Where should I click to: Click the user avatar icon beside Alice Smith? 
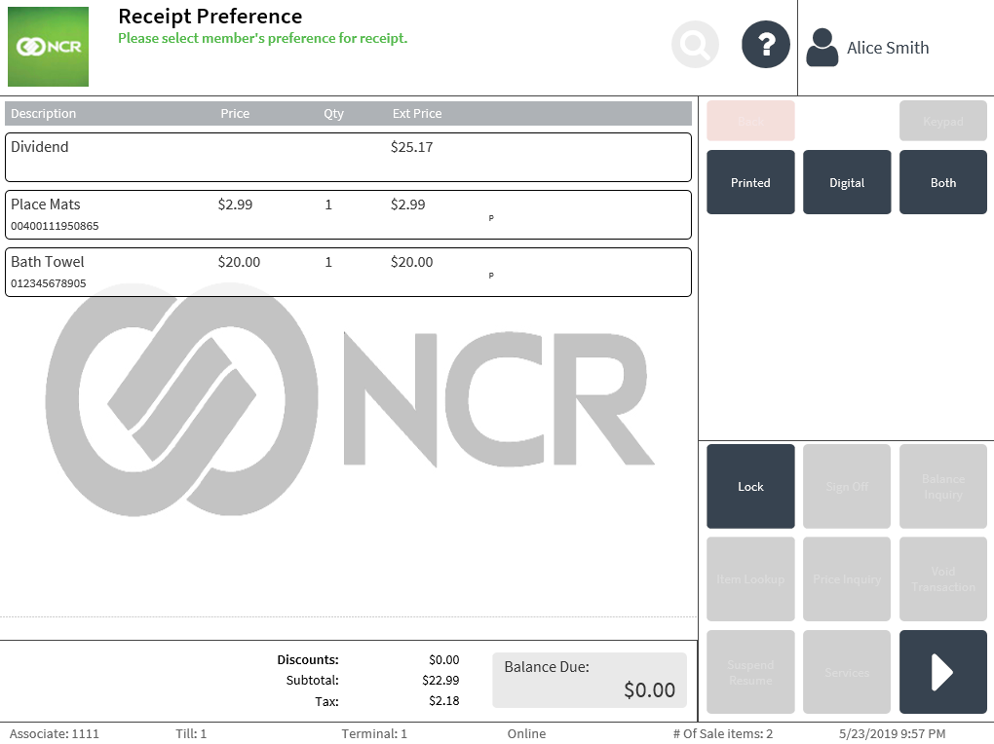pyautogui.click(x=822, y=48)
